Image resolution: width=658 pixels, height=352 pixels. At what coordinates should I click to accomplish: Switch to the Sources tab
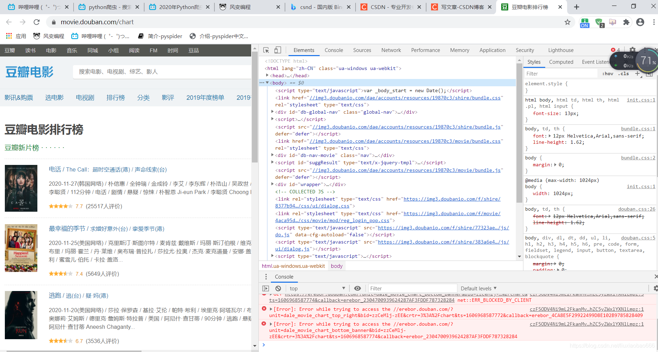pyautogui.click(x=362, y=50)
